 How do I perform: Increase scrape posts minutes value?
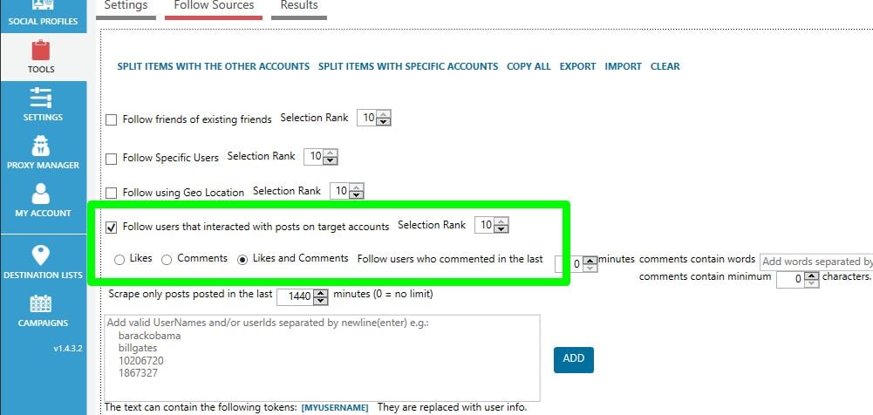pos(321,293)
